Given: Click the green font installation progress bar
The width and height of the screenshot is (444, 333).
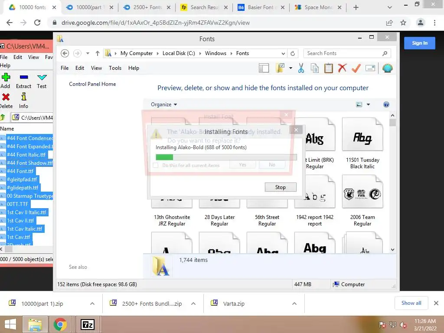Looking at the screenshot, I should (x=226, y=157).
